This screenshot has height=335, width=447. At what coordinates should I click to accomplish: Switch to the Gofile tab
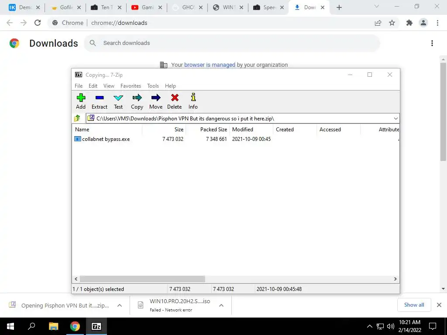click(65, 7)
